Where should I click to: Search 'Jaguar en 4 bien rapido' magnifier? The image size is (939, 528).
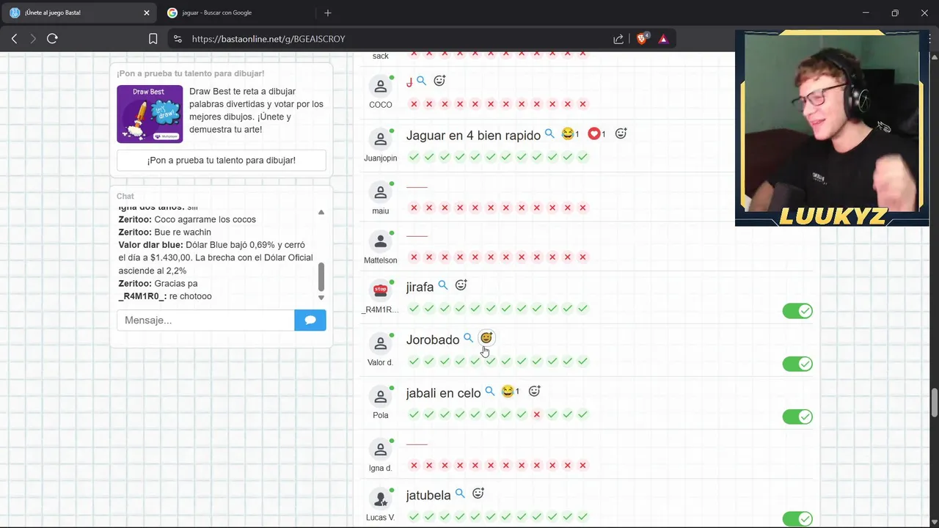pyautogui.click(x=549, y=134)
